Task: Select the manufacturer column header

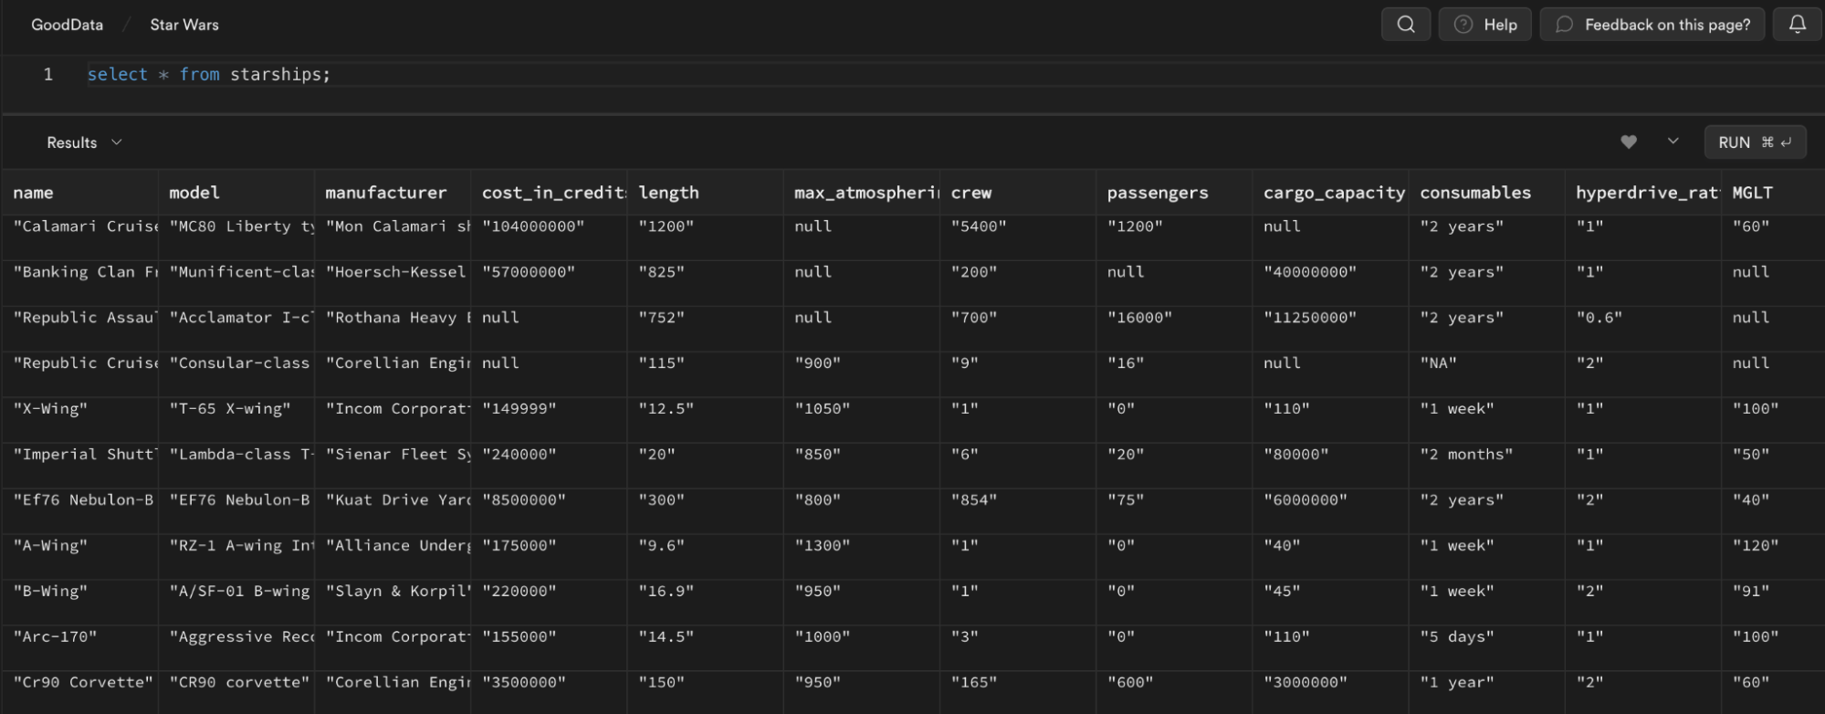Action: tap(393, 193)
